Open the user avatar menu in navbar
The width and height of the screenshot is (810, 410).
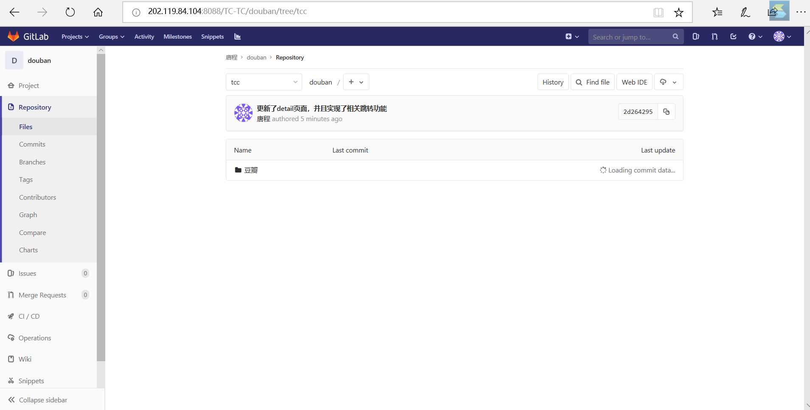tap(782, 37)
